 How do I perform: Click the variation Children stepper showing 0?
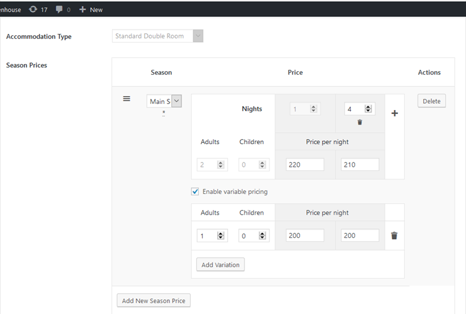coord(254,235)
